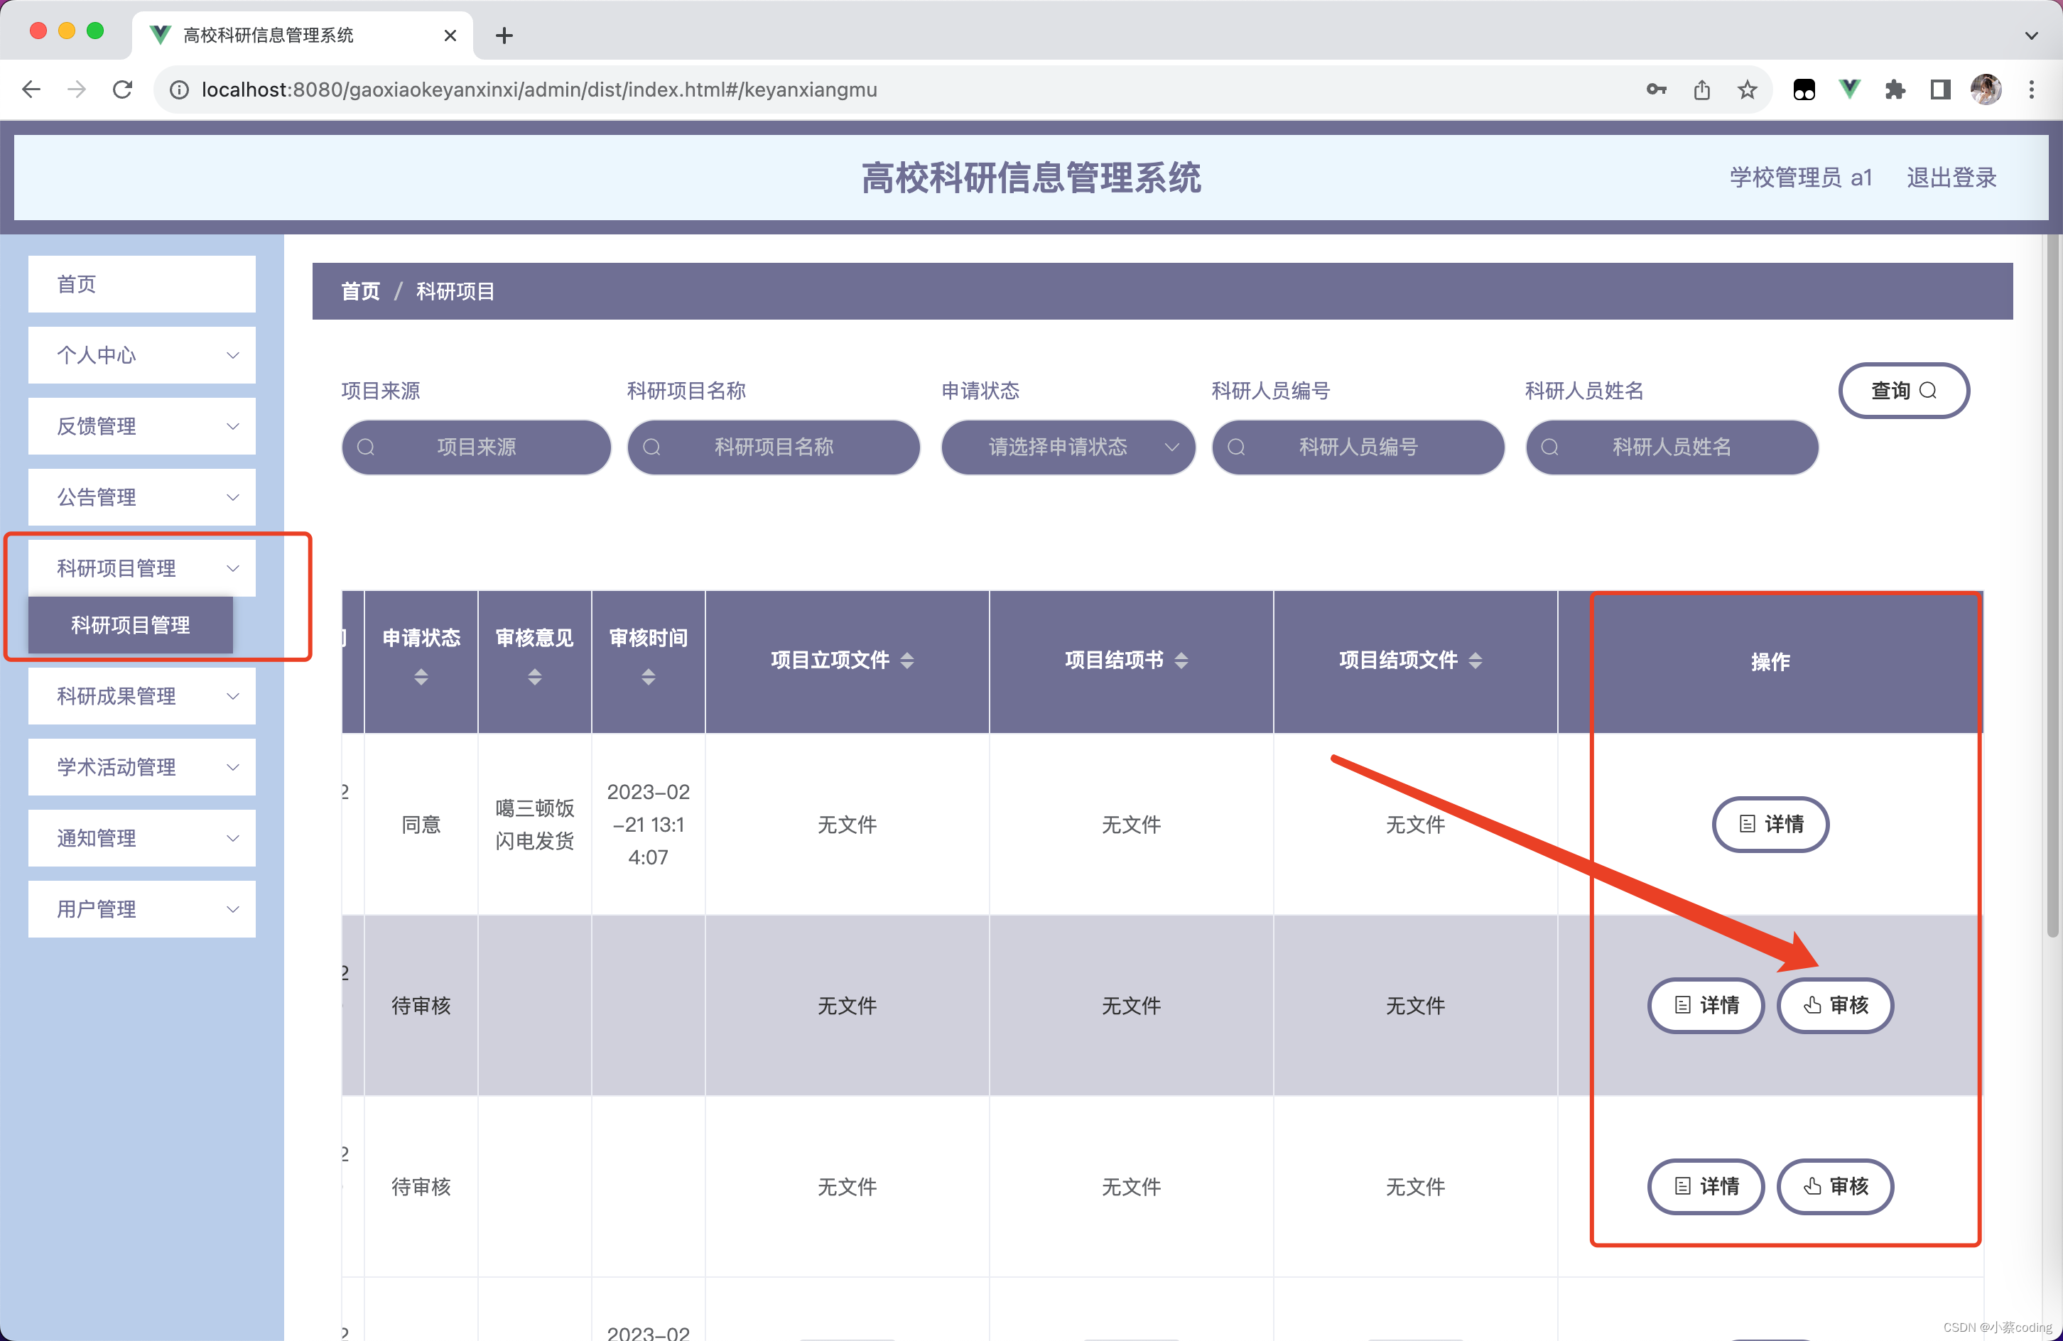This screenshot has height=1341, width=2063.
Task: Close the 高校科研信息管理系统 tab
Action: point(450,36)
